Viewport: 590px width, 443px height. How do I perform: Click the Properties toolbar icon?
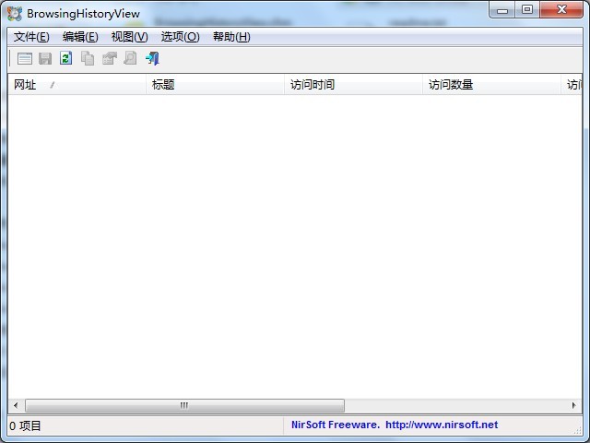tap(110, 58)
